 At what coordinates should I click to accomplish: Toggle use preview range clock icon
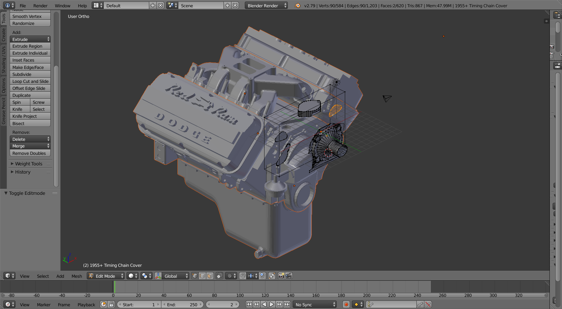tap(104, 304)
